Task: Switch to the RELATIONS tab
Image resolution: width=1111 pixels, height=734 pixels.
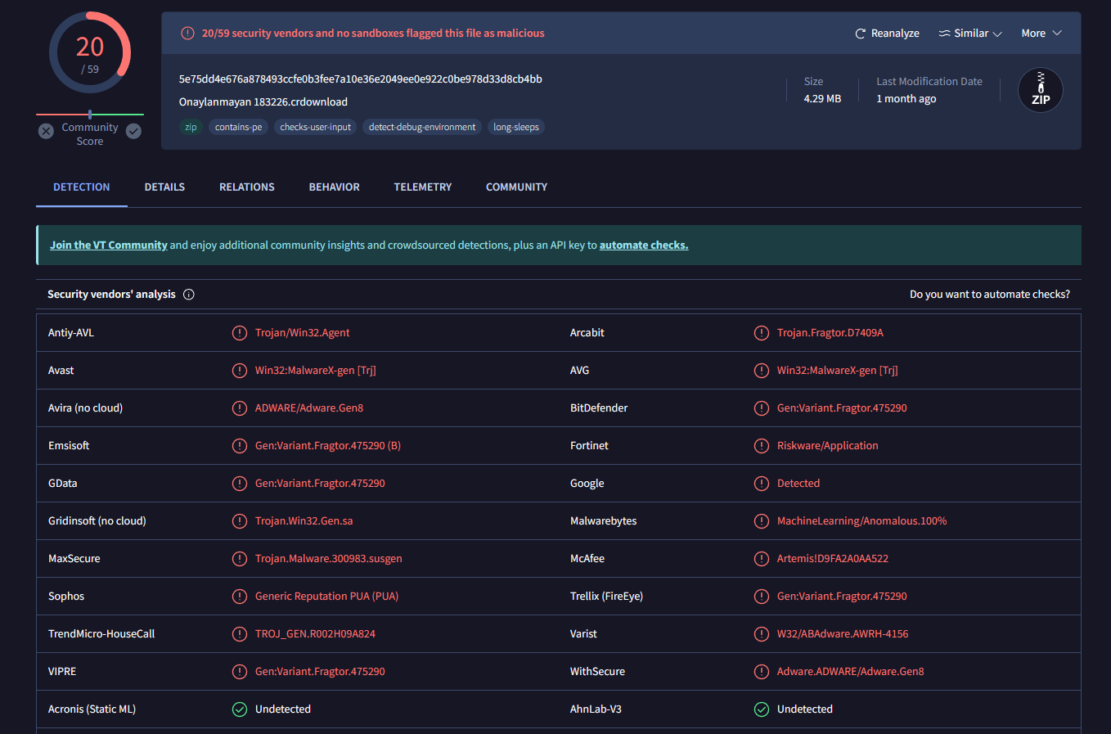Action: point(247,187)
